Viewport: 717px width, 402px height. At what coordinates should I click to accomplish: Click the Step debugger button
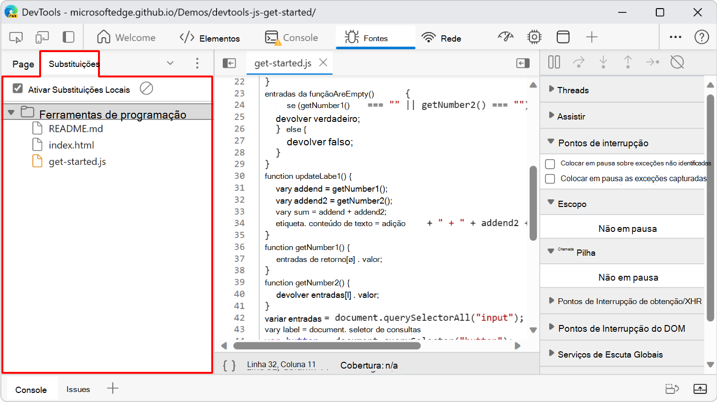tap(652, 62)
